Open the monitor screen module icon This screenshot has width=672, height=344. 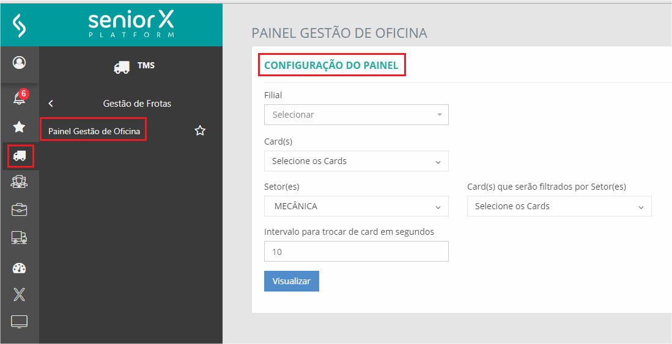(20, 322)
